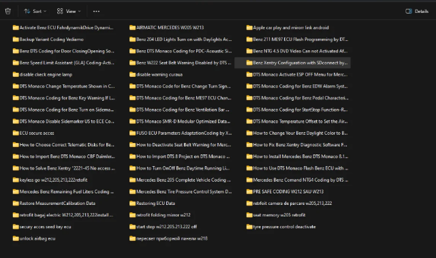Viewport: 436px width, 258px height.
Task: Select DTS Monaco SMR-D Modular Optimized Data folder
Action: pos(183,121)
